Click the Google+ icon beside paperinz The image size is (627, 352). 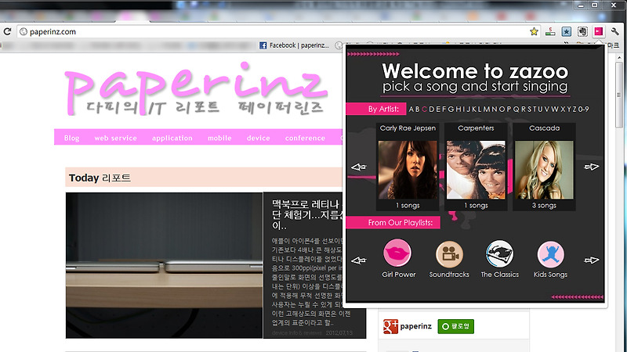(x=390, y=326)
